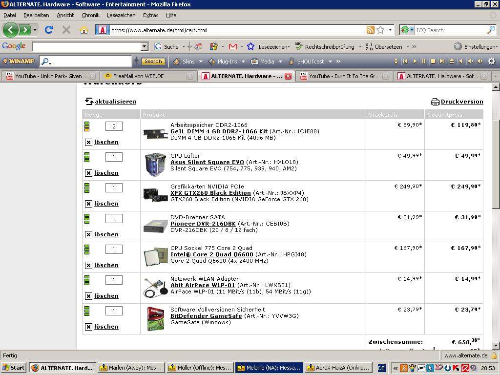Open Winamp toolbar settings gear
The width and height of the screenshot is (500, 375).
(492, 61)
